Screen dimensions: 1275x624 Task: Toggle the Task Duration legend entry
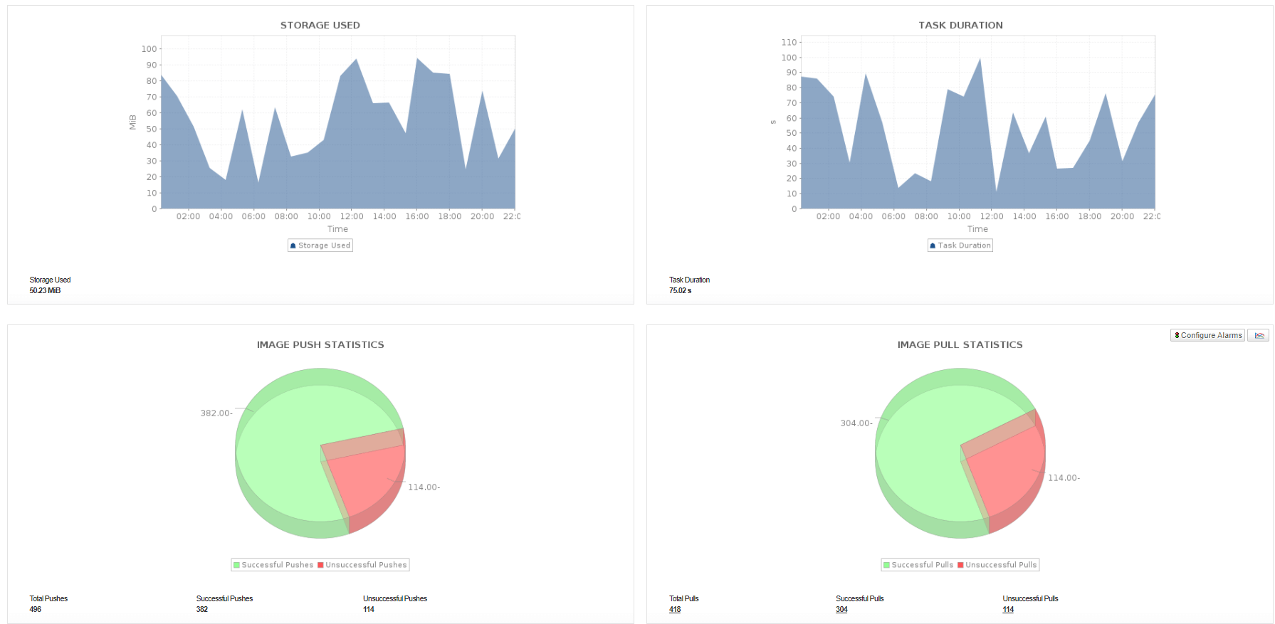coord(960,245)
